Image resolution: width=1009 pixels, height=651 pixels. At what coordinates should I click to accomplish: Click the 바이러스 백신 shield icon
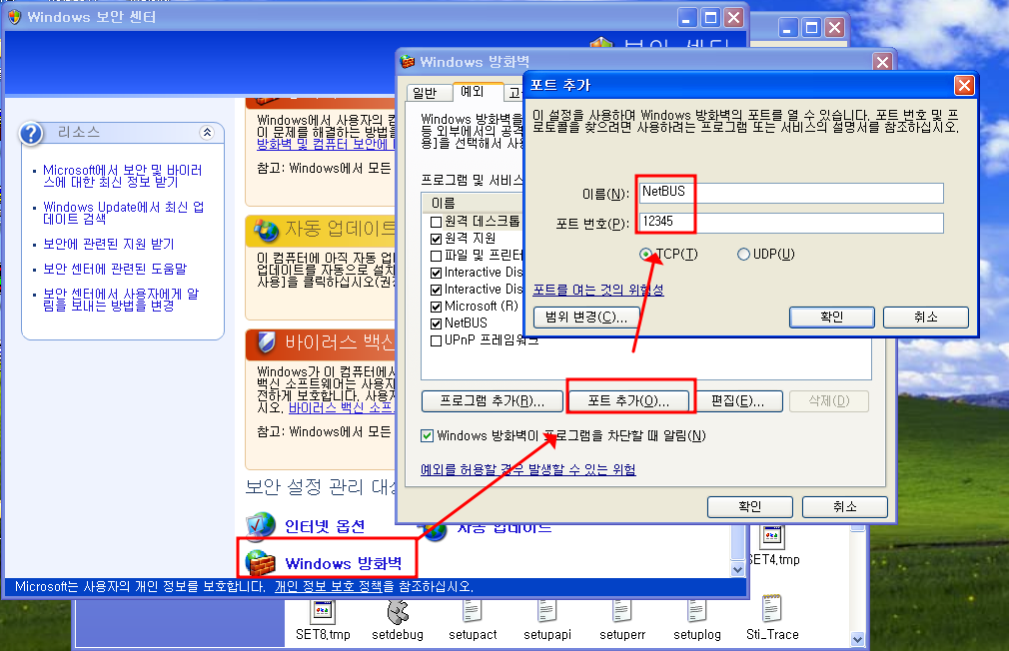coord(266,342)
